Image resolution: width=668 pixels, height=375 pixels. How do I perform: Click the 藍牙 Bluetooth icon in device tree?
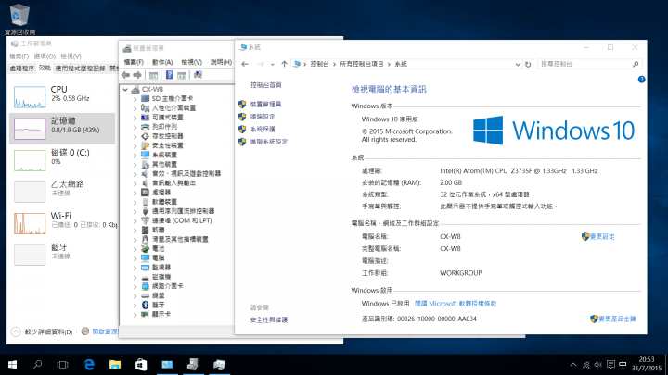(x=145, y=305)
